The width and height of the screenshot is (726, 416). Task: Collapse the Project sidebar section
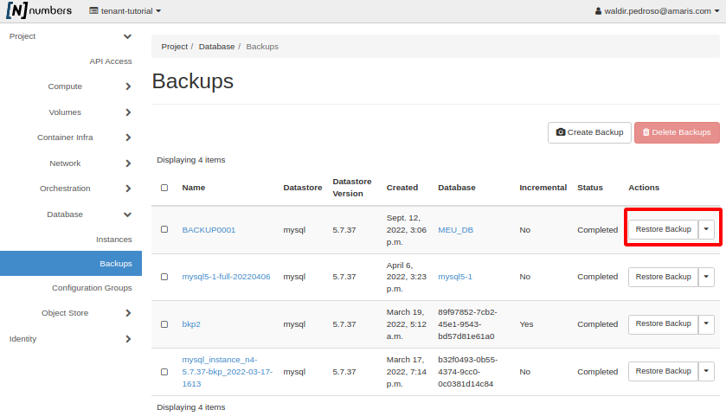(x=70, y=36)
